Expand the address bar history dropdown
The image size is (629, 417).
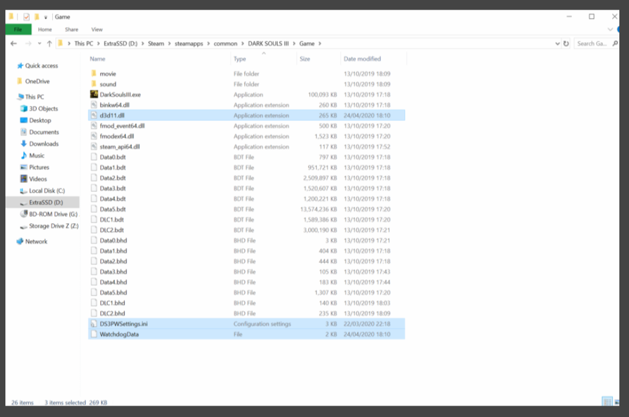pyautogui.click(x=557, y=43)
